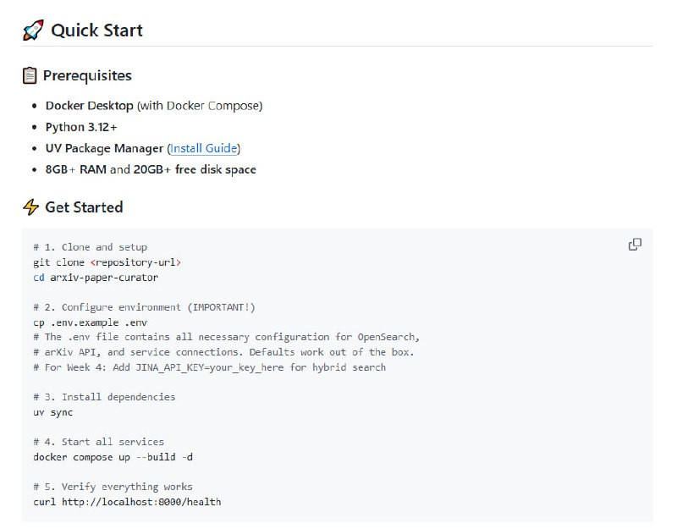This screenshot has width=677, height=529.
Task: Click the Prerequisites heading text
Action: [87, 75]
